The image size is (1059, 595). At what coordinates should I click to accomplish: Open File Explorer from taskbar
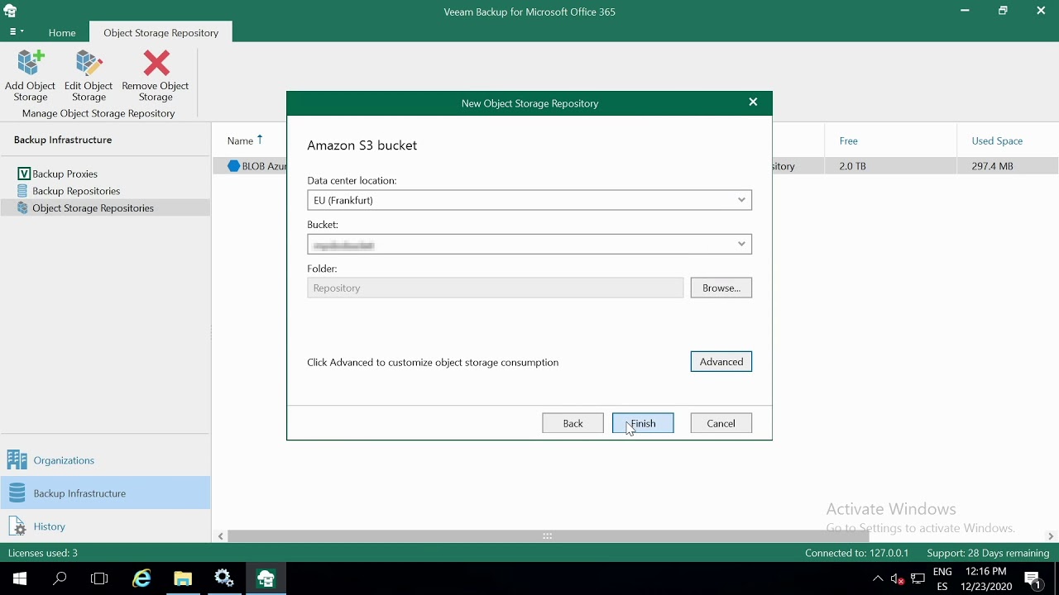[183, 578]
